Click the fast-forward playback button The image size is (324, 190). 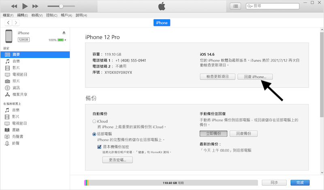coord(35,6)
